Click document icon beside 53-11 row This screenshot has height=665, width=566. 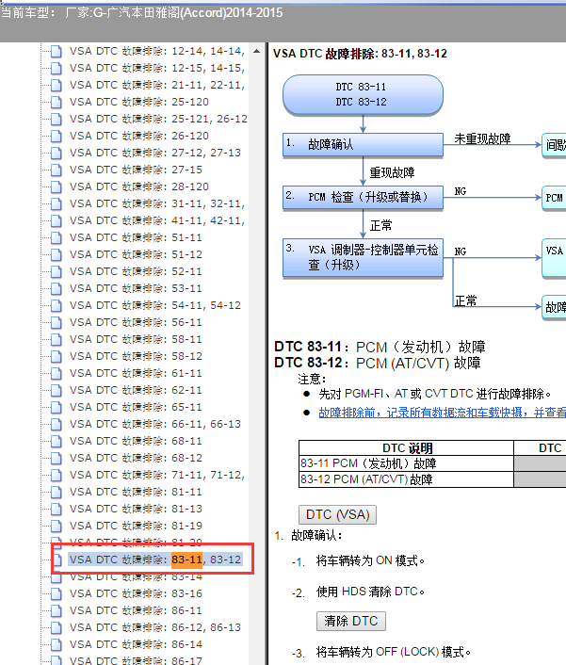coord(56,288)
